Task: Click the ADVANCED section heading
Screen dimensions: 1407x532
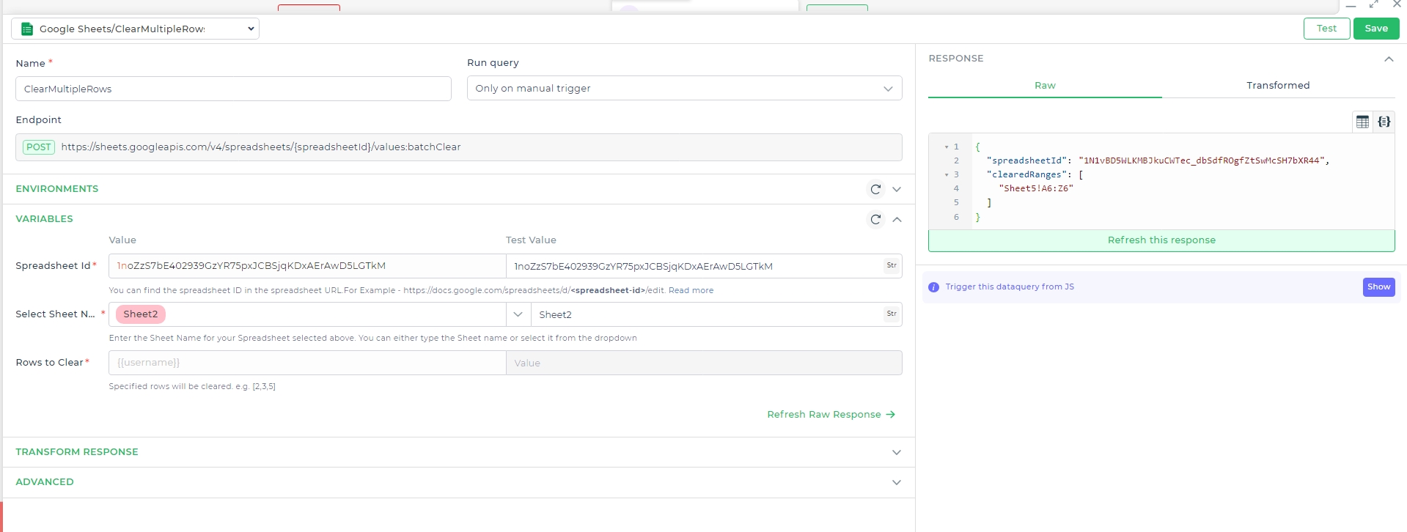Action: point(45,482)
